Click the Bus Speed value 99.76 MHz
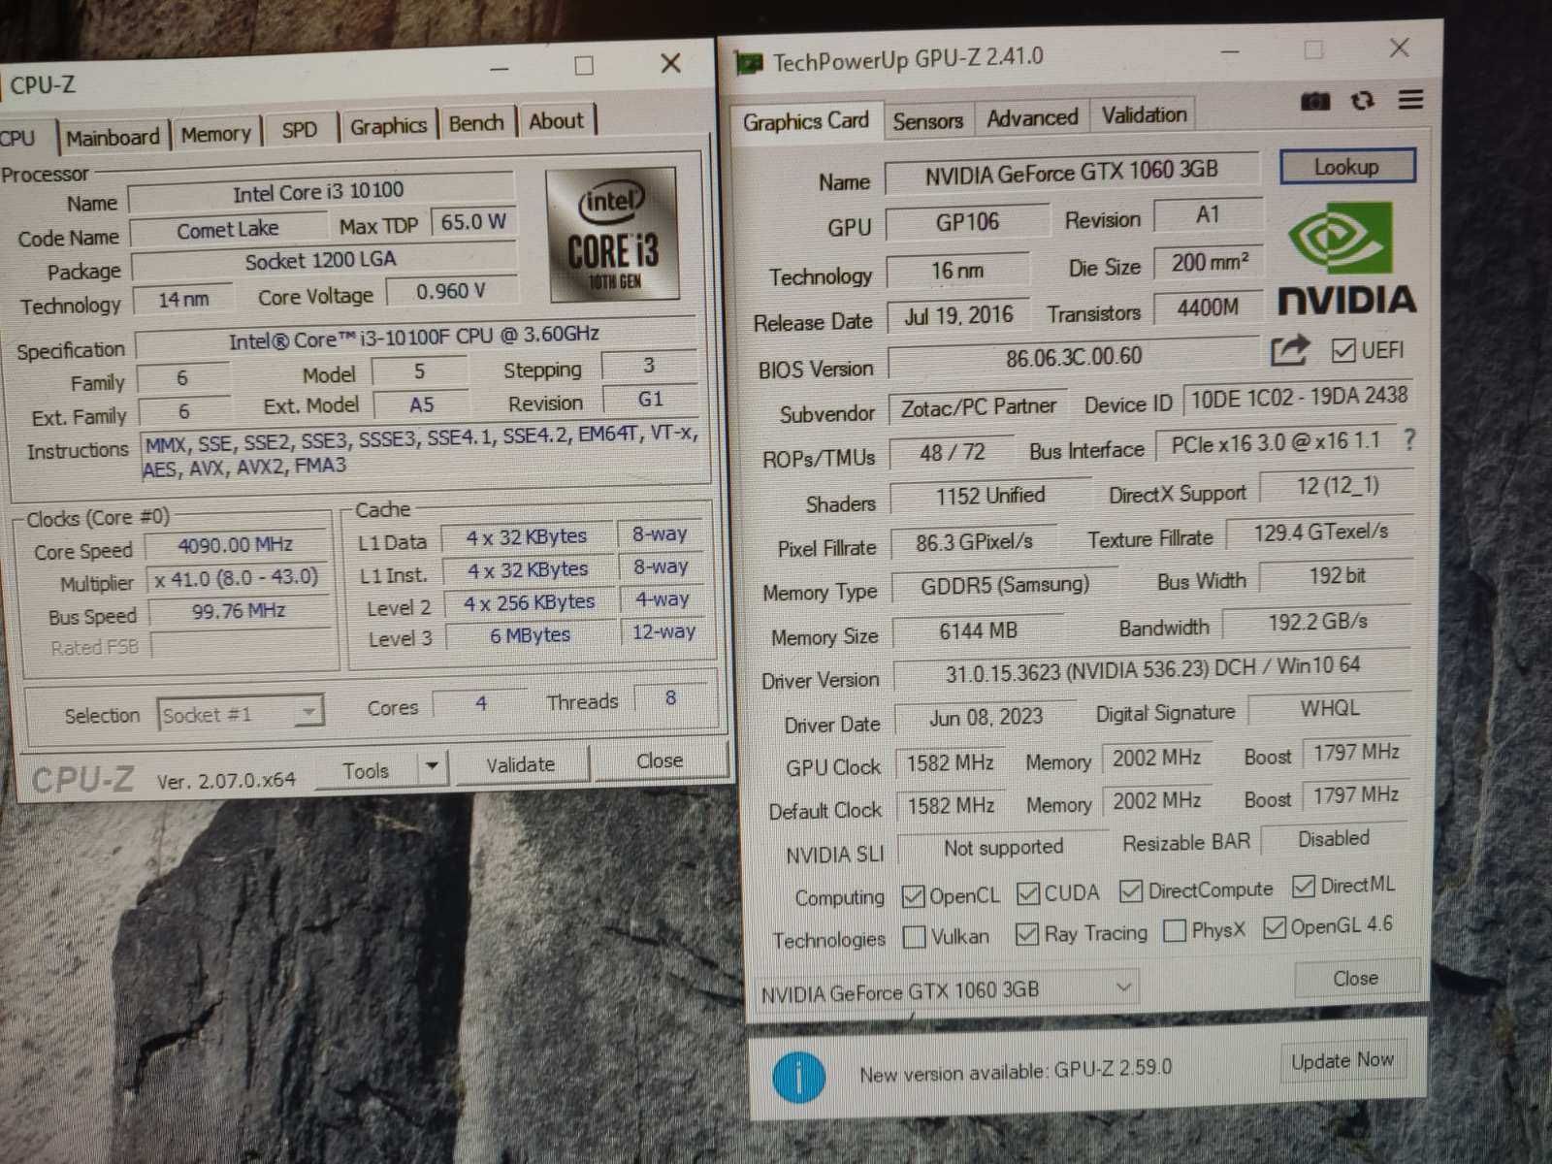The image size is (1552, 1164). tap(239, 611)
